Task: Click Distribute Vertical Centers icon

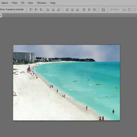Action: (72, 9)
